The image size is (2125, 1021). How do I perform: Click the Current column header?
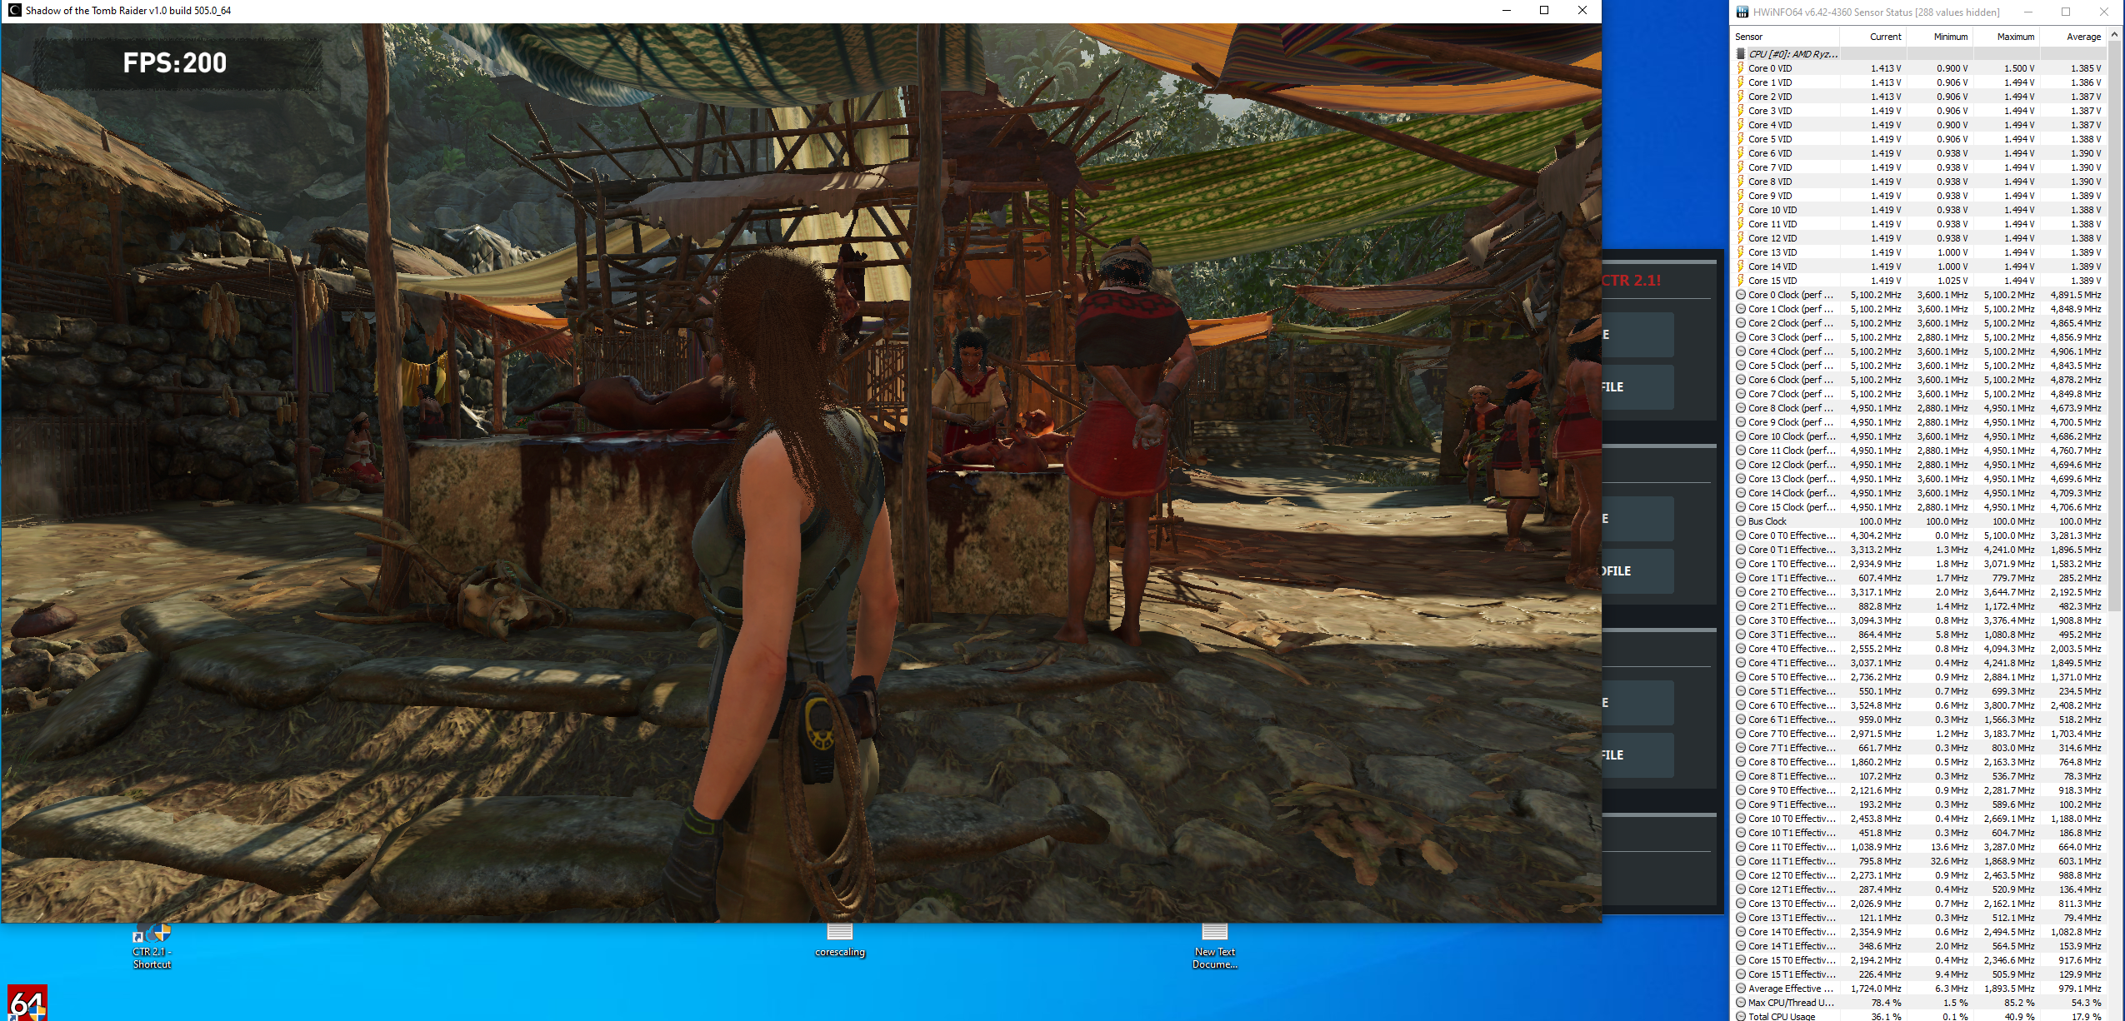point(1872,37)
